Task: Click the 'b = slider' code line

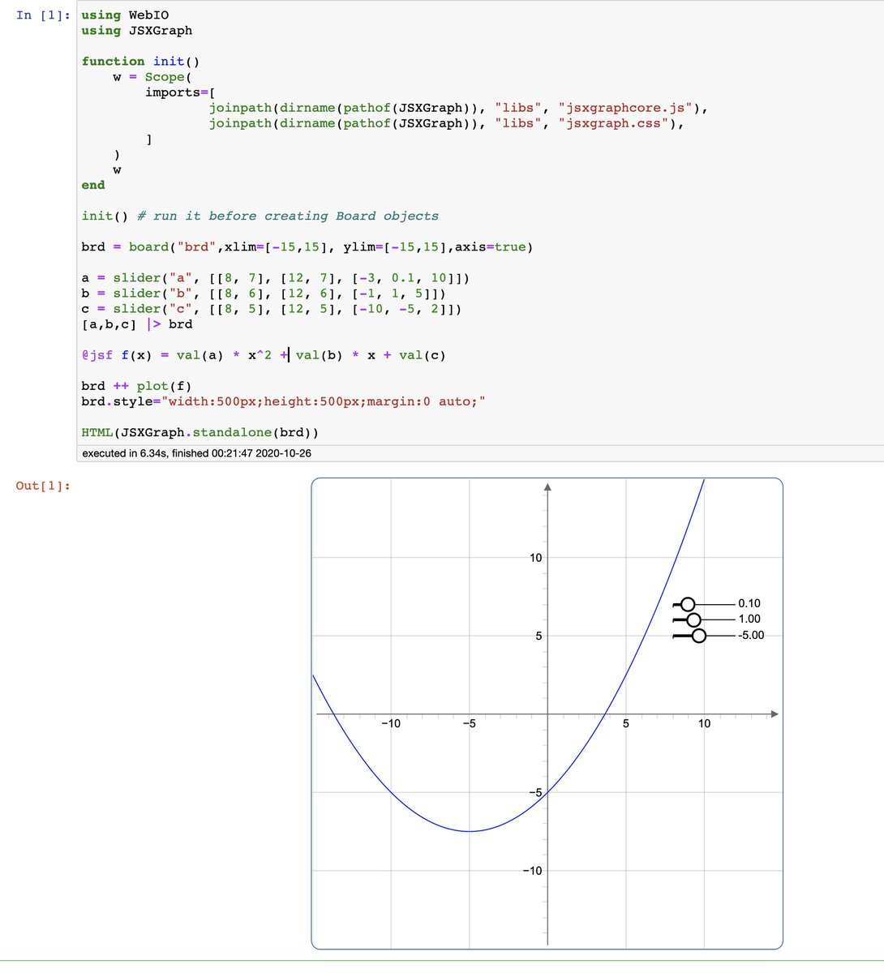Action: pyautogui.click(x=264, y=294)
